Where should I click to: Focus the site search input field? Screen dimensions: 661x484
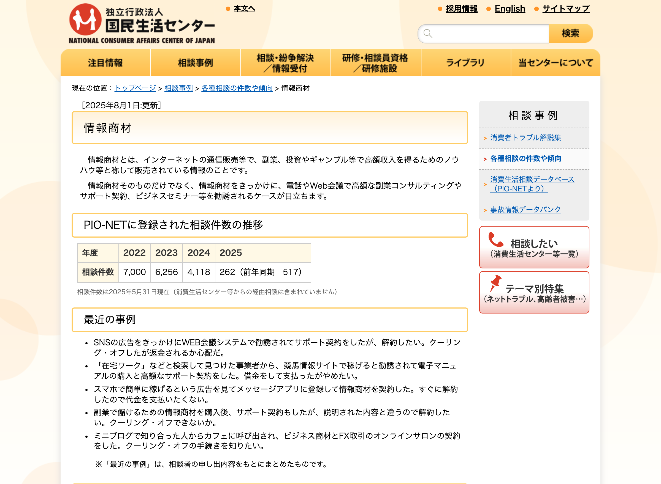[484, 34]
